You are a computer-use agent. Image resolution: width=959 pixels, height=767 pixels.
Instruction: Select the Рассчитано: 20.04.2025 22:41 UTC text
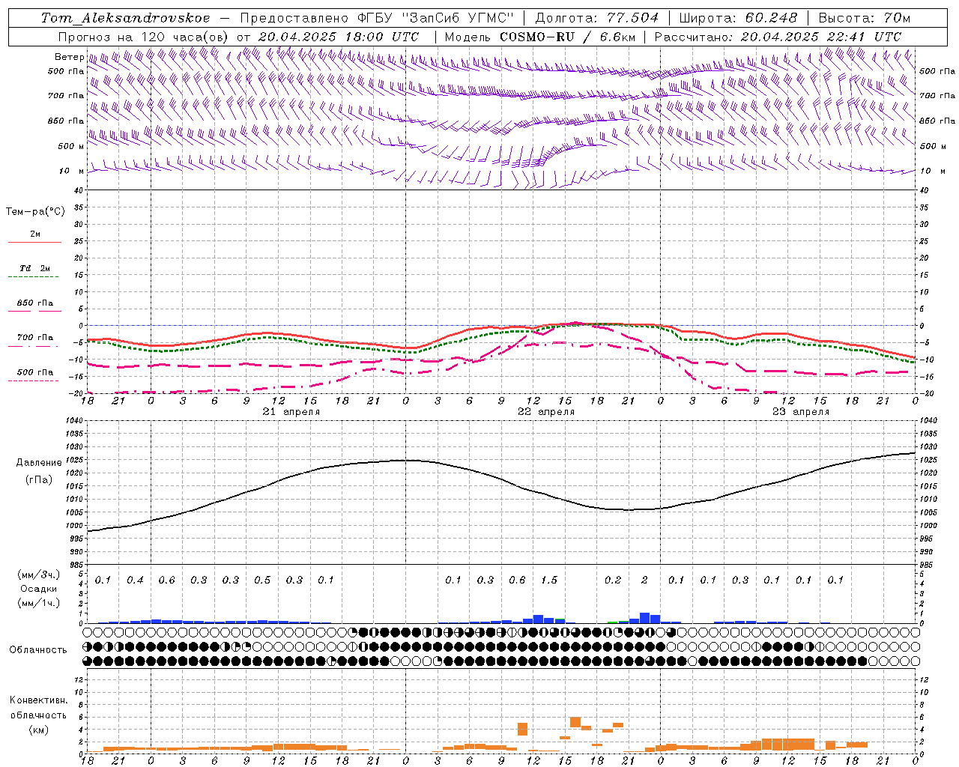[778, 37]
